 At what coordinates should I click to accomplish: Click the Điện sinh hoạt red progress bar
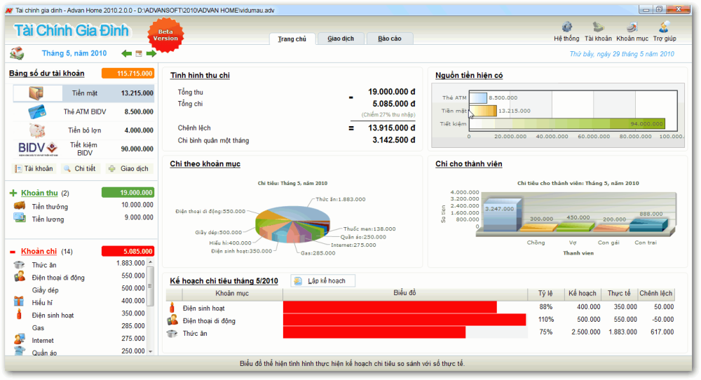(390, 307)
